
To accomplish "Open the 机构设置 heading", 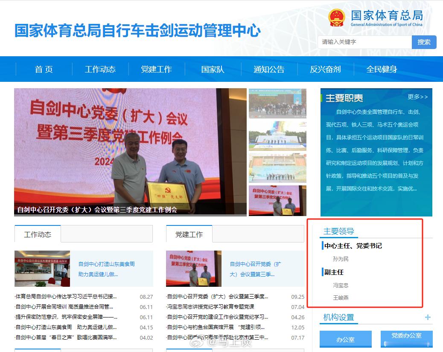I will point(339,317).
